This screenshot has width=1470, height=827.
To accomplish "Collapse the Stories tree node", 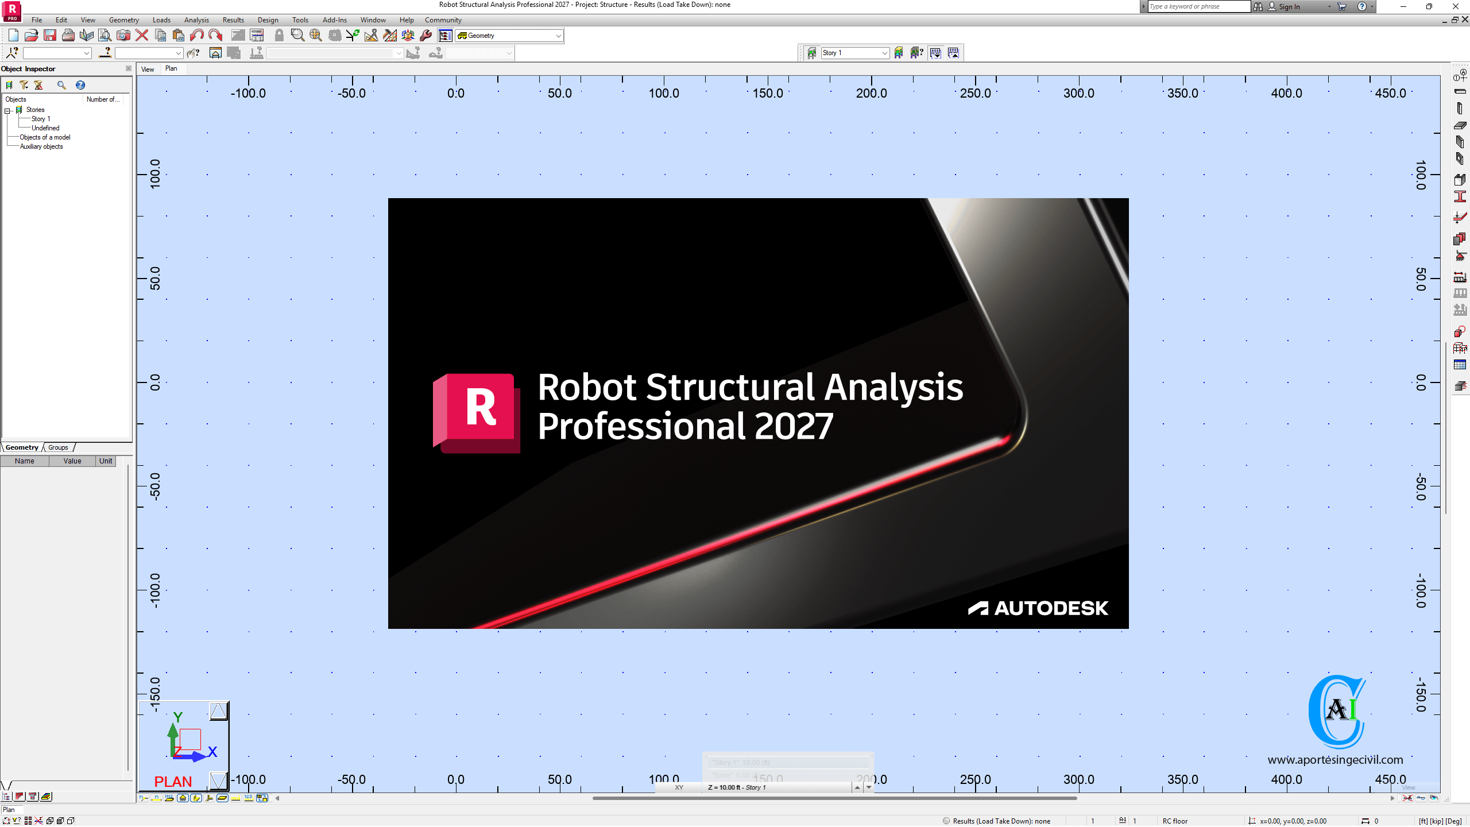I will coord(8,110).
